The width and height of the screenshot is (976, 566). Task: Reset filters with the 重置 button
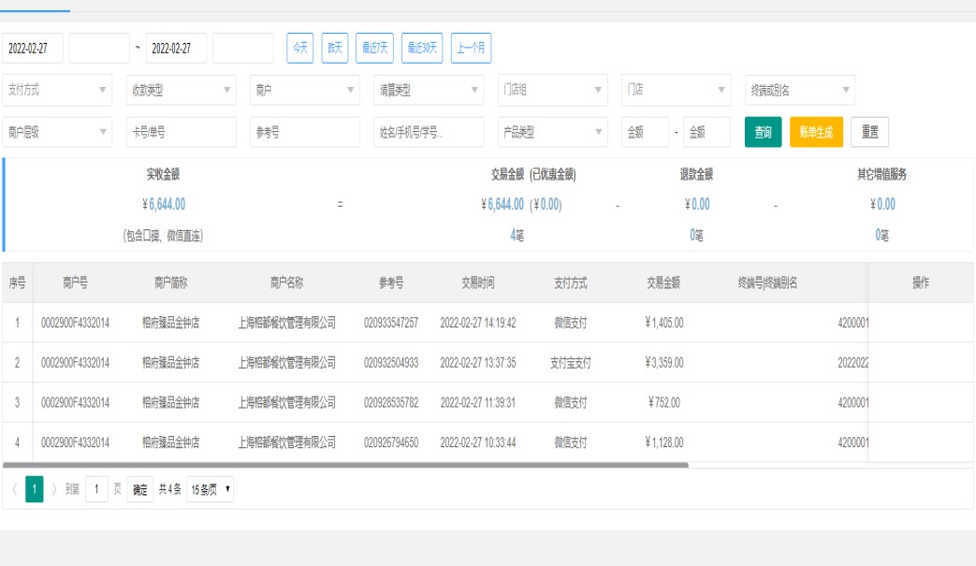[x=869, y=132]
